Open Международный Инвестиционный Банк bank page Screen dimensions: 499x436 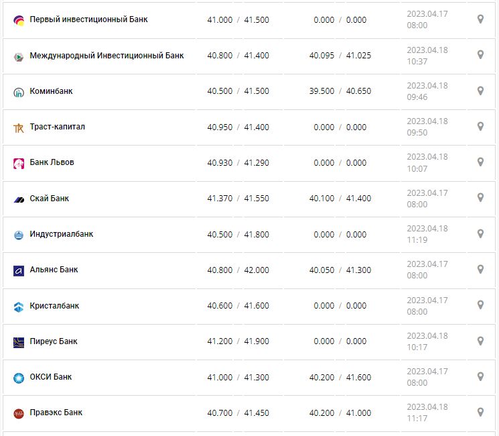click(x=106, y=56)
